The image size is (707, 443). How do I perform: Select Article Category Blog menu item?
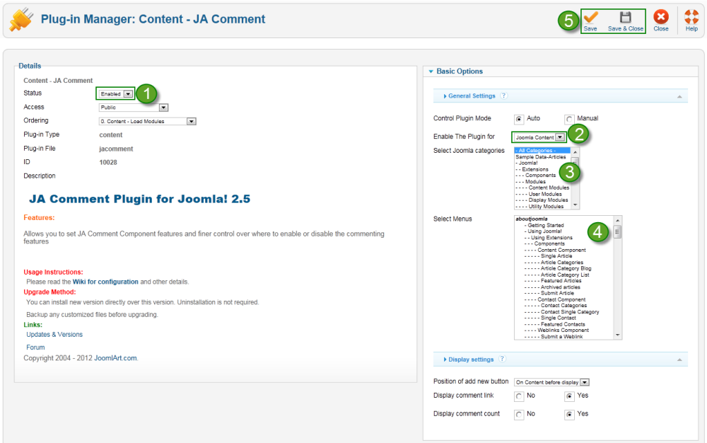point(558,268)
